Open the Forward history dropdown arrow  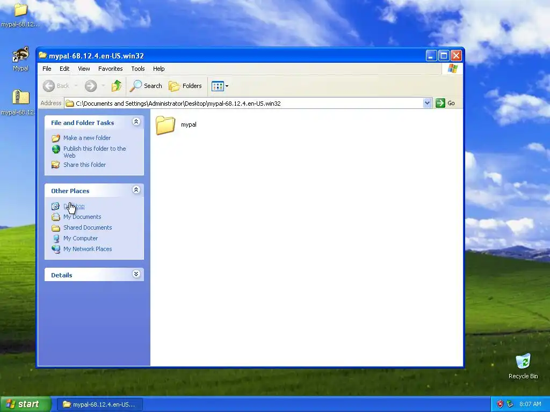pyautogui.click(x=103, y=86)
